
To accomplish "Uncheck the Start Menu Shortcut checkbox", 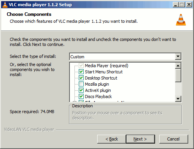I will (81, 72).
